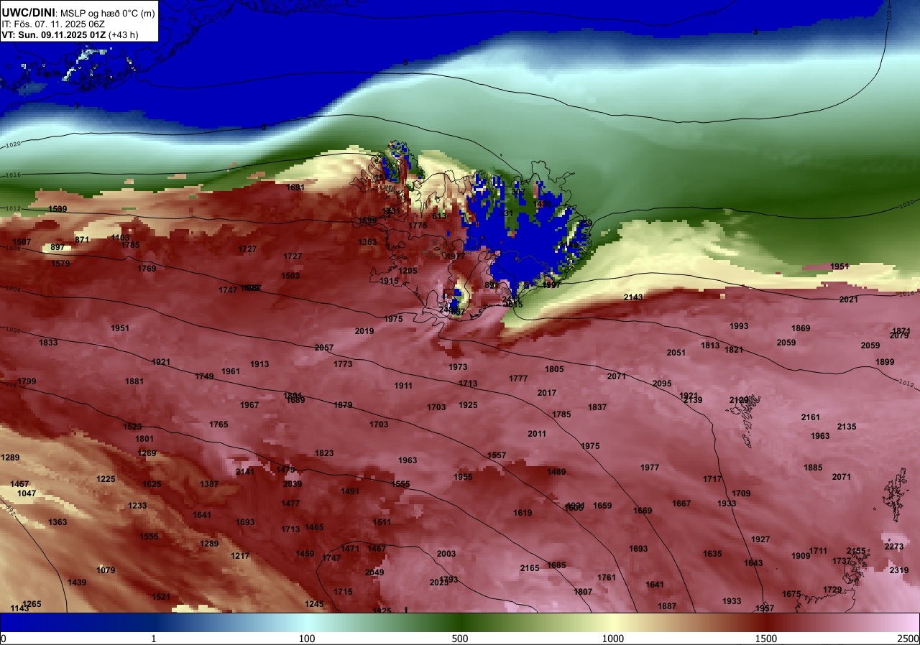Click the '1500' label on the color scale
This screenshot has width=920, height=645.
[x=766, y=639]
